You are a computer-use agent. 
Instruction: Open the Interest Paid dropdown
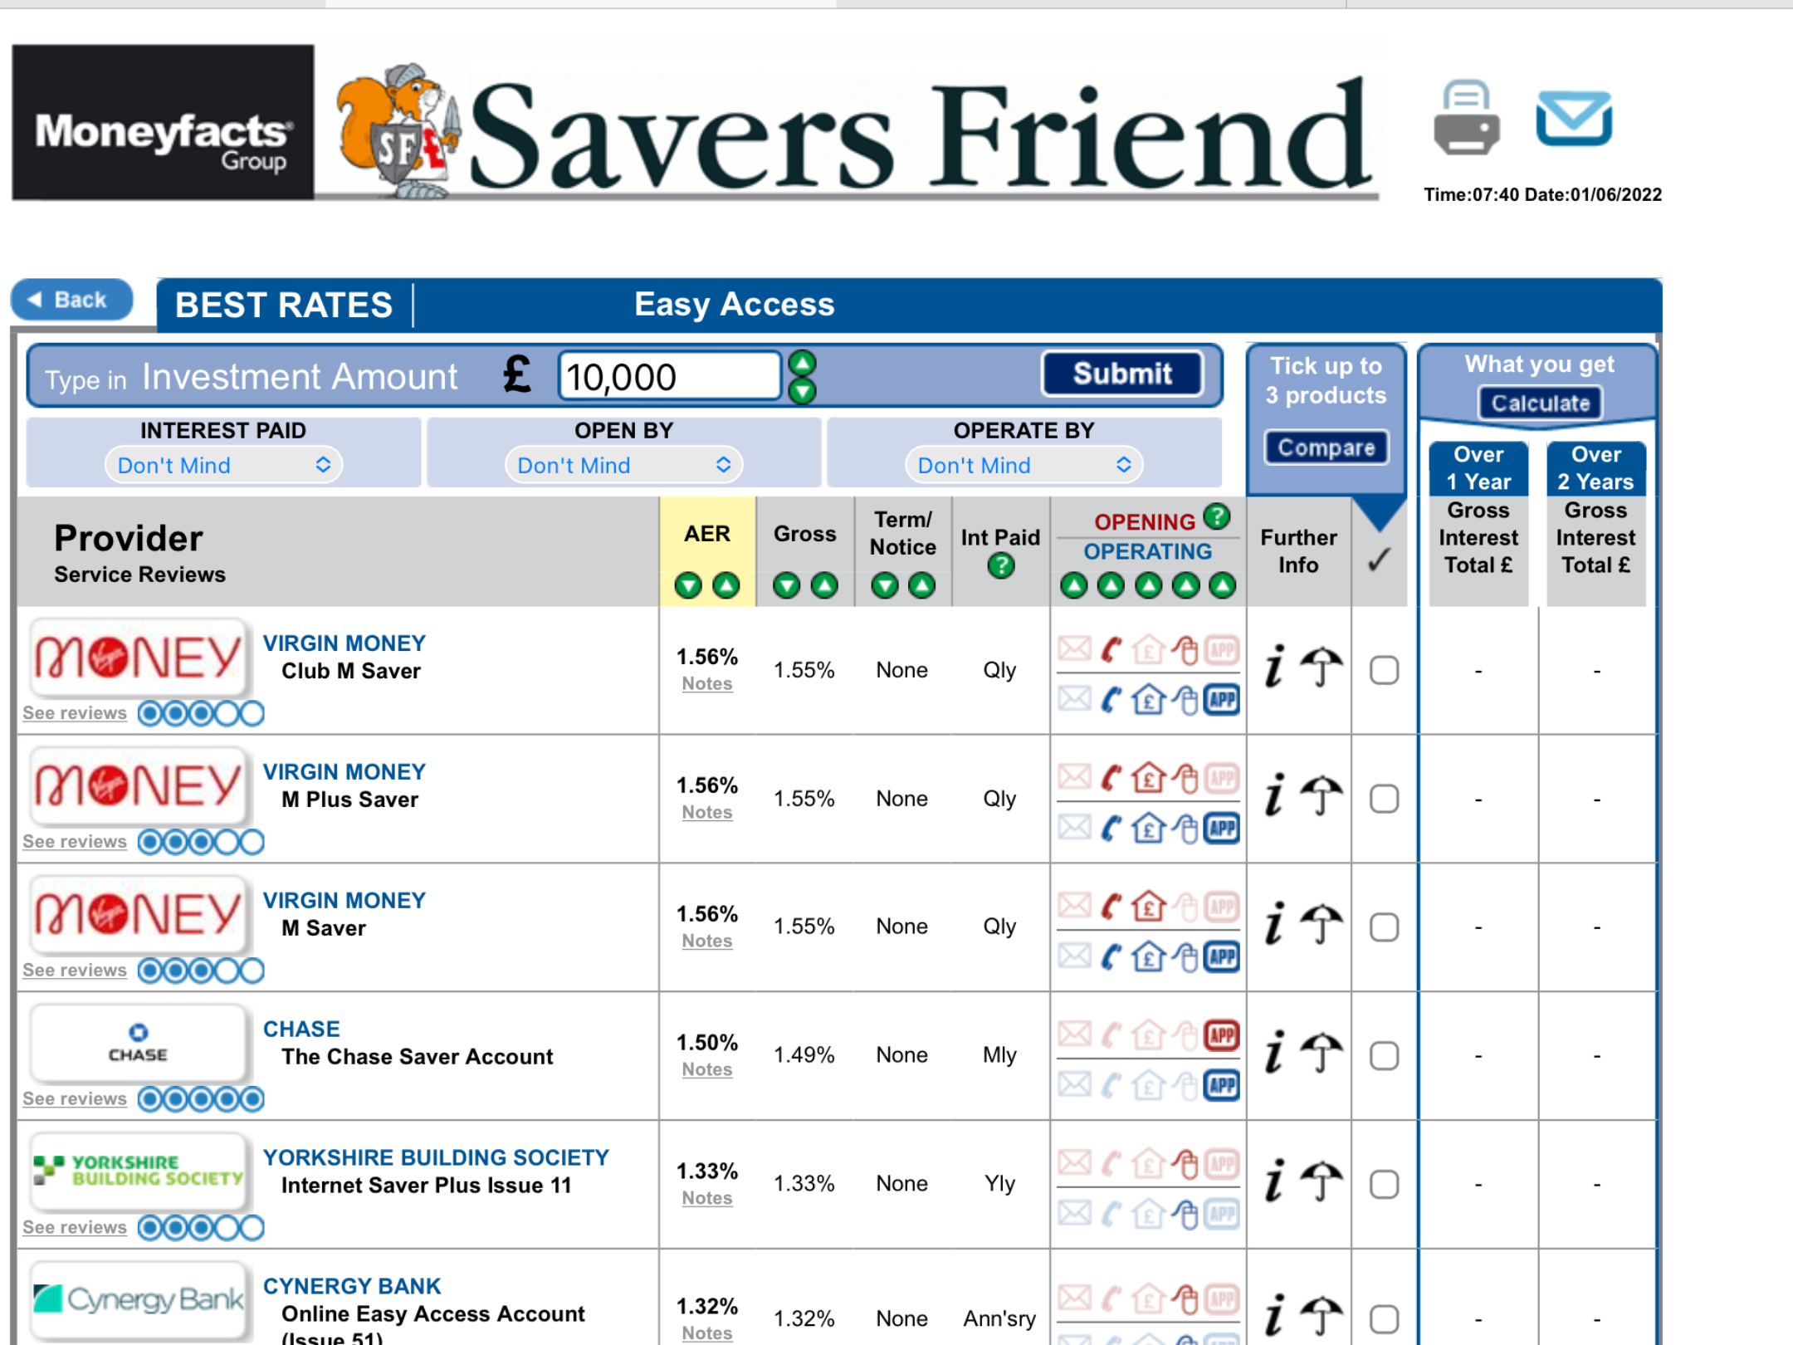point(223,465)
